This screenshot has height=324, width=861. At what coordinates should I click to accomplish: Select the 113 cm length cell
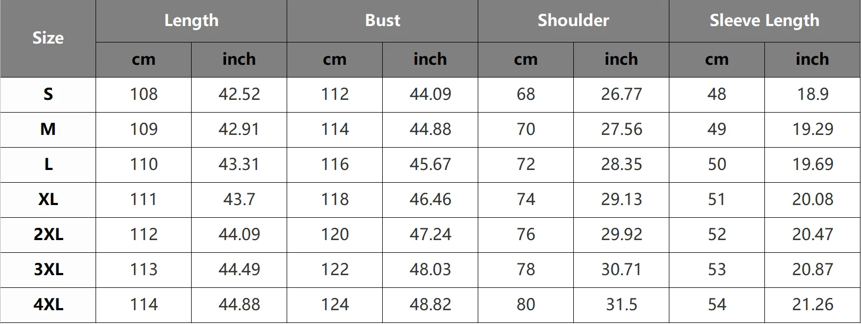click(x=143, y=270)
